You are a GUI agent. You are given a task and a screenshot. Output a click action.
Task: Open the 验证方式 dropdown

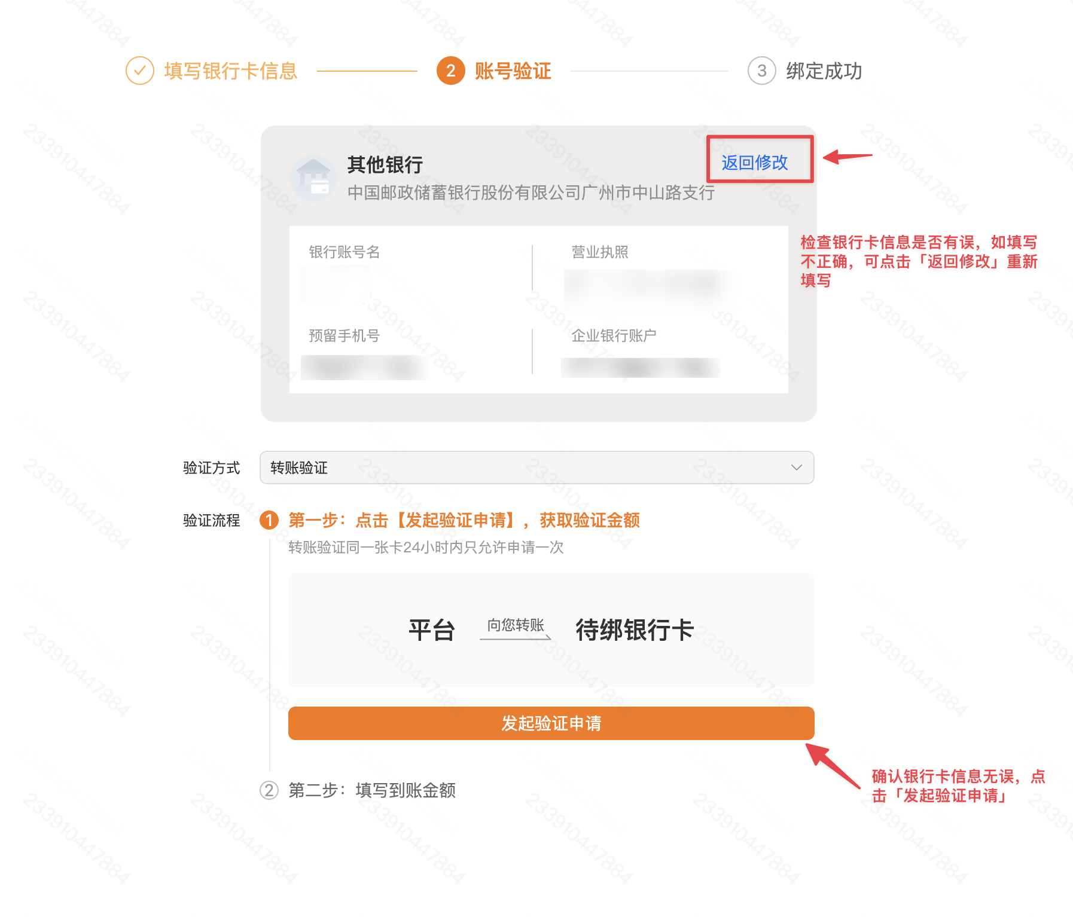(x=536, y=467)
